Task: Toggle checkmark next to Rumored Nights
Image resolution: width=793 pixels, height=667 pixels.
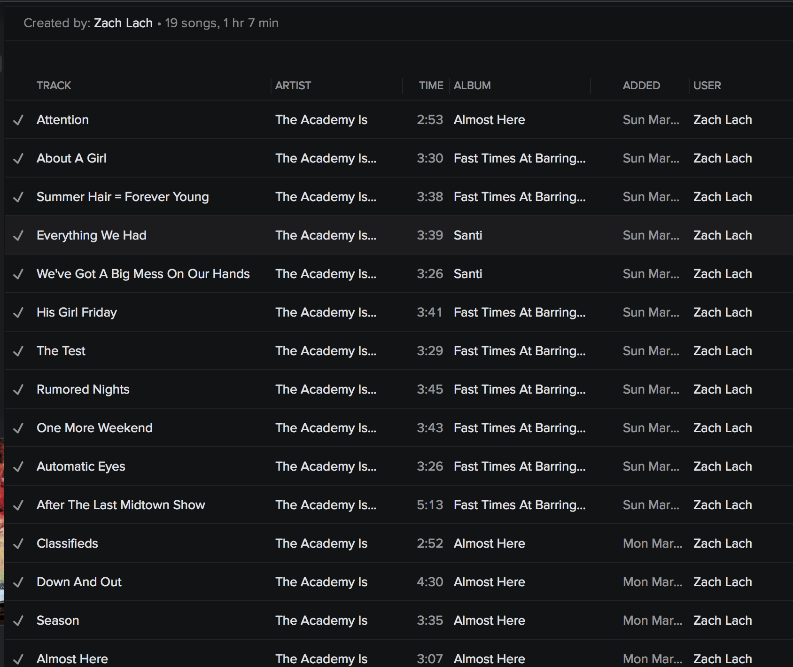Action: pyautogui.click(x=18, y=390)
